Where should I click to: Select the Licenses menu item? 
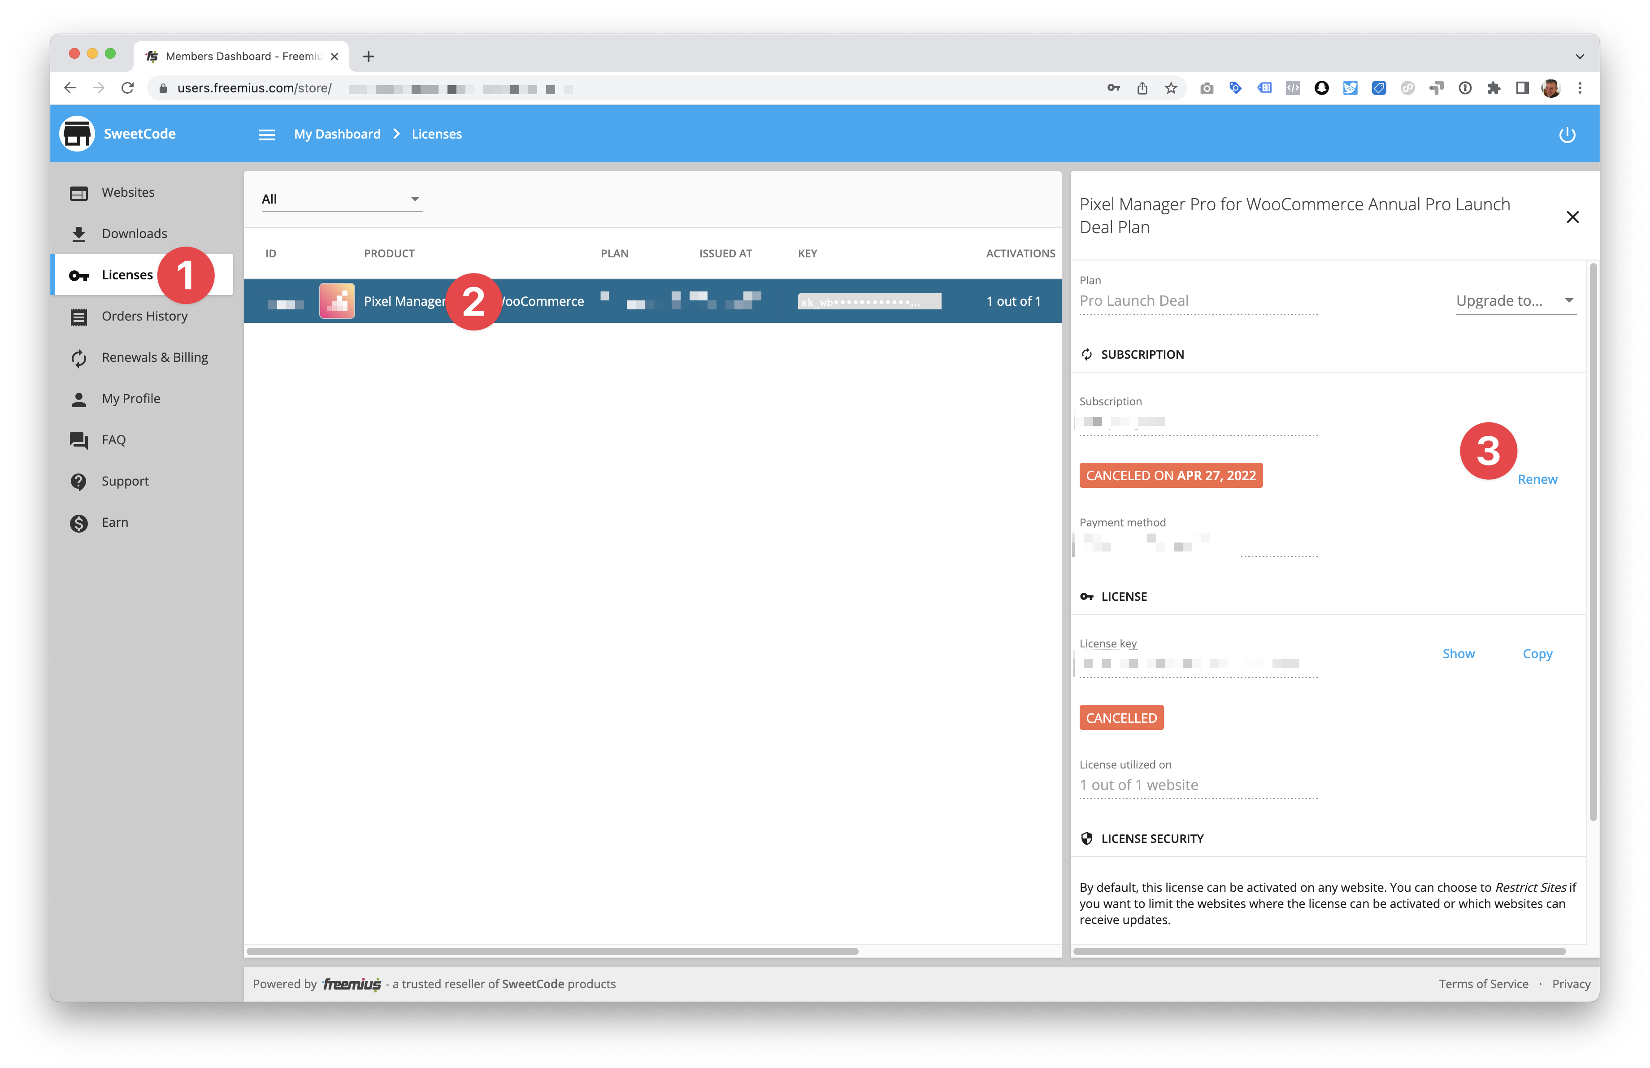coord(126,274)
